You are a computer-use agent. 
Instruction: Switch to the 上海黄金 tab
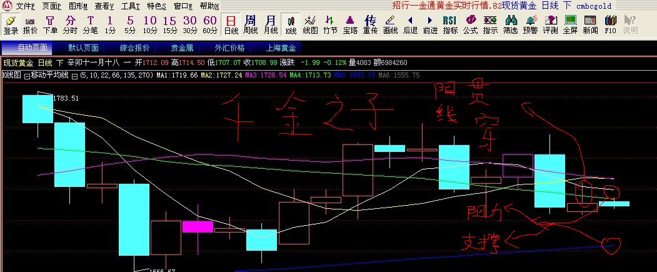coord(280,48)
